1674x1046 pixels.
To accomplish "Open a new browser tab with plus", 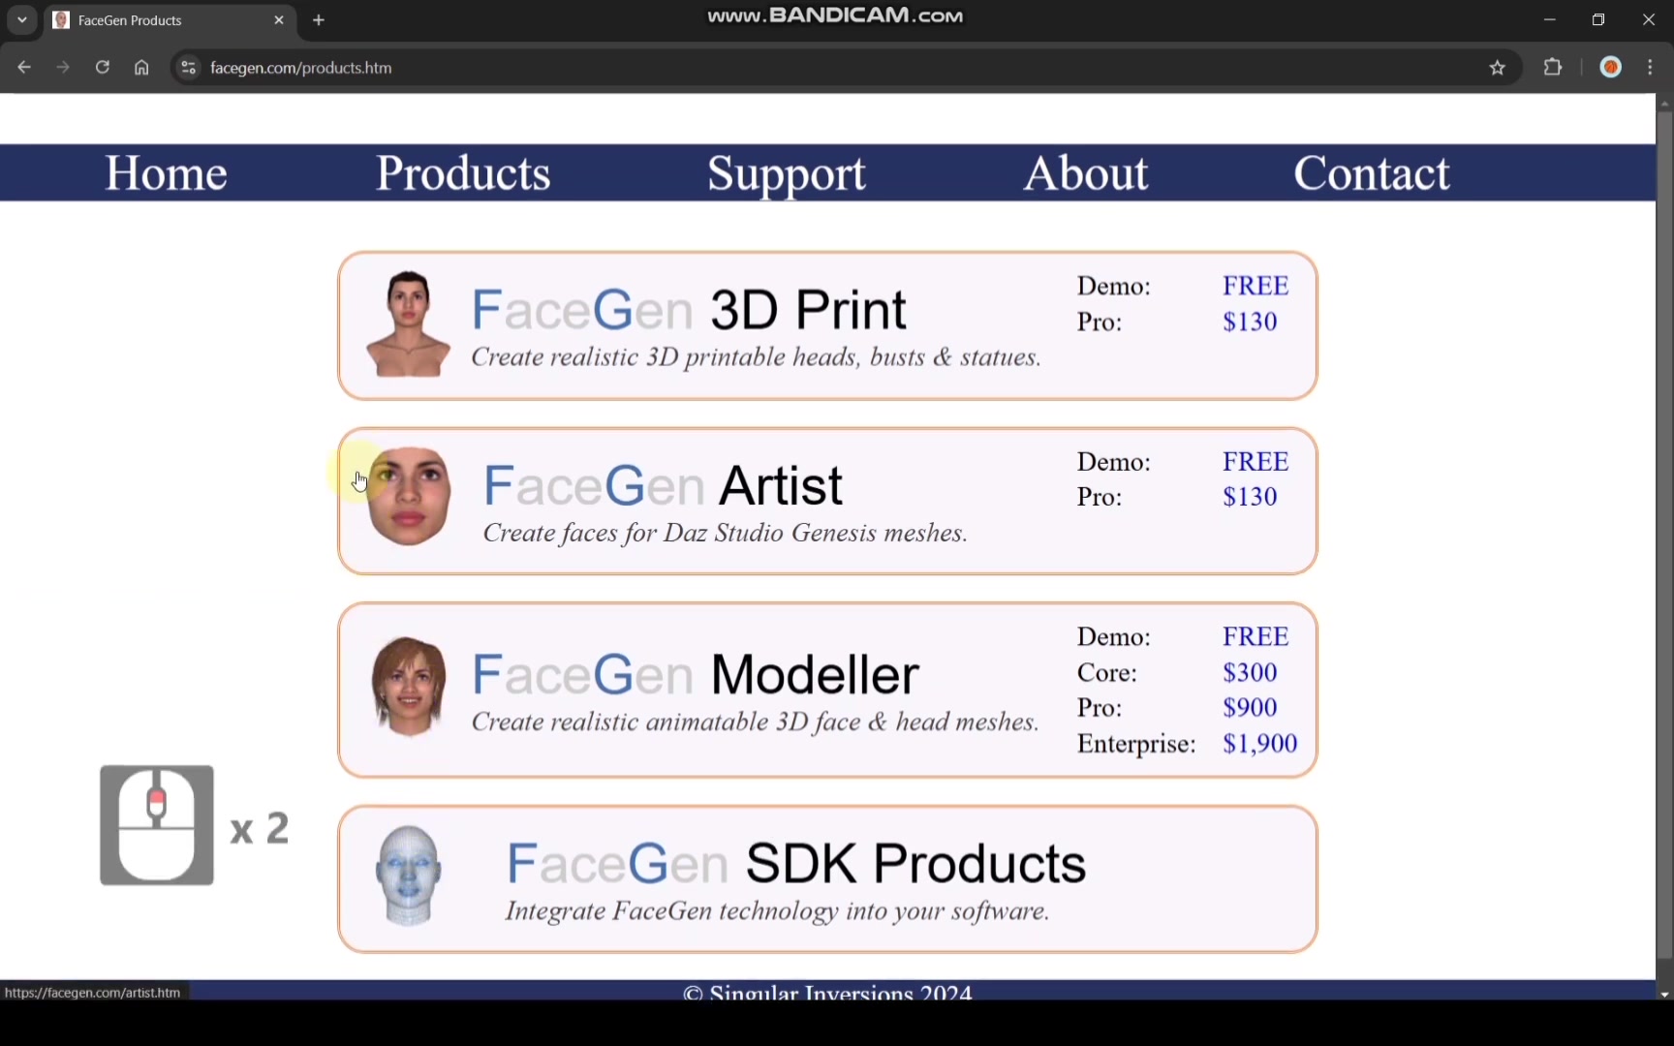I will [x=319, y=20].
